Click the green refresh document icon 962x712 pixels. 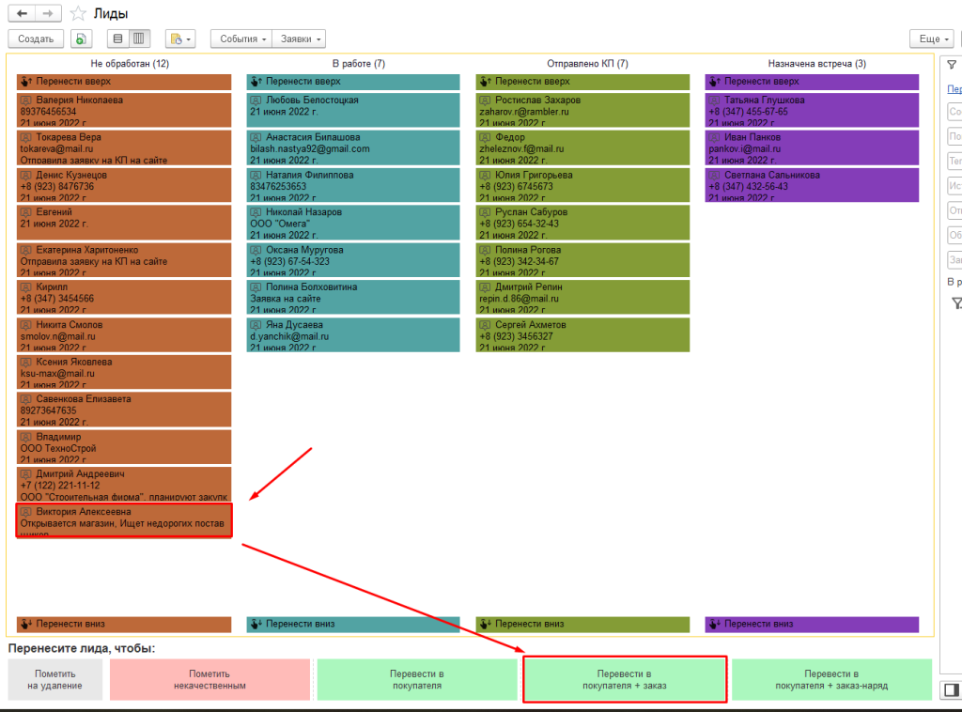81,39
